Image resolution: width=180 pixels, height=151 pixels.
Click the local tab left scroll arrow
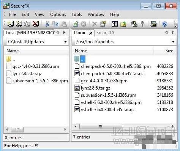pos(58,33)
